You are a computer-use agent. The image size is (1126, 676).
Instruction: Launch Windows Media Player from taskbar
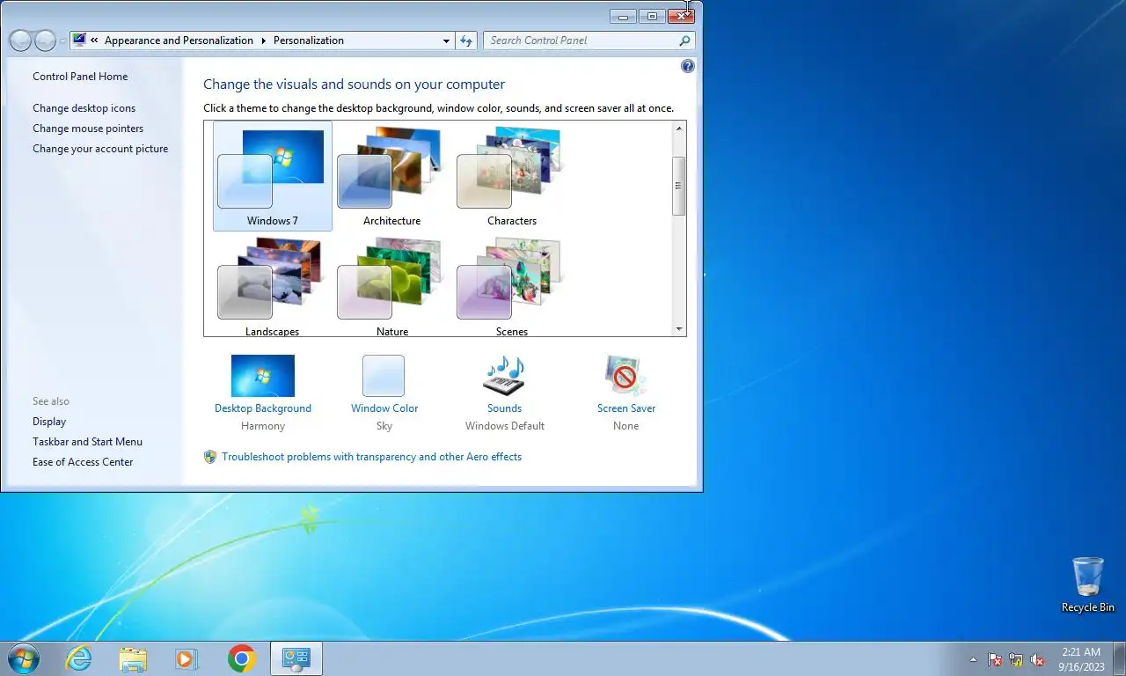pyautogui.click(x=186, y=658)
